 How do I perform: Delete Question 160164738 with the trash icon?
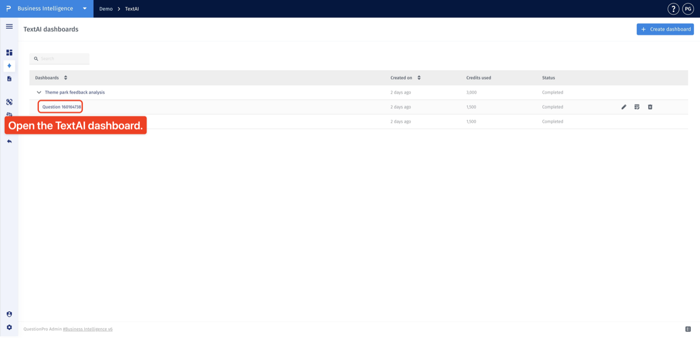(x=650, y=107)
